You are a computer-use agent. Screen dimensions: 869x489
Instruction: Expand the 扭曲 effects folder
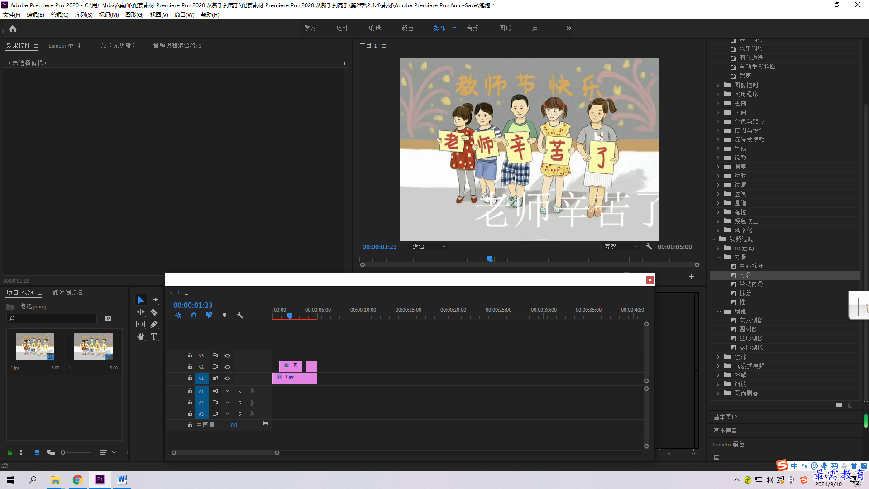(x=718, y=103)
